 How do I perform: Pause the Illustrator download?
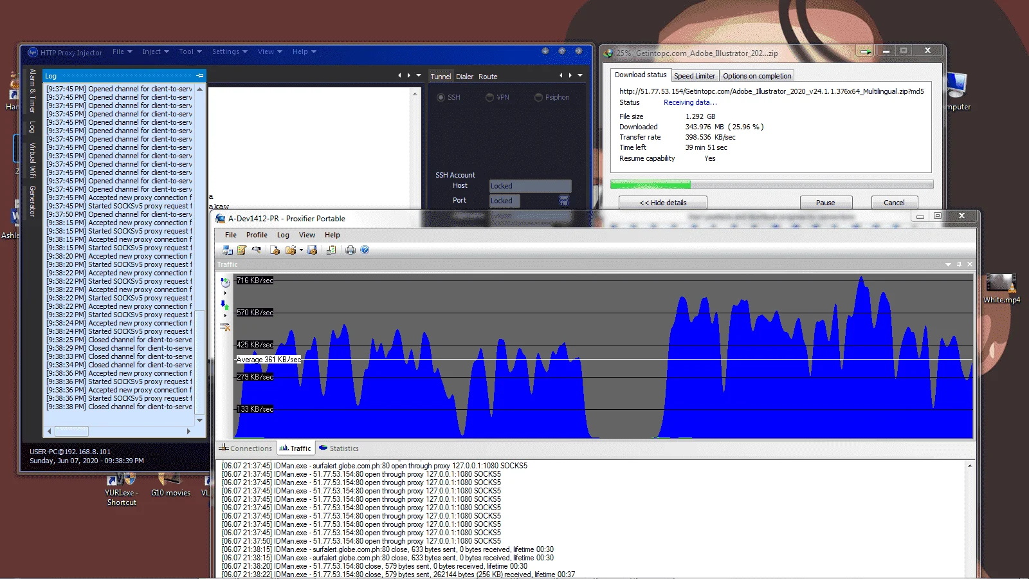click(826, 203)
